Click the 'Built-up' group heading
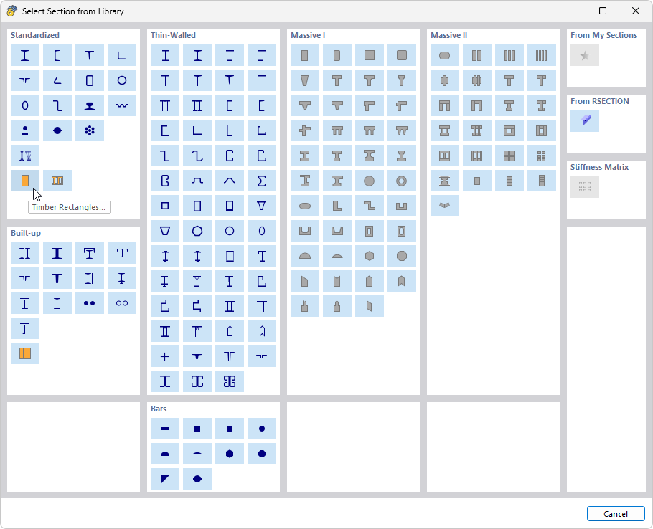Screen dimensions: 653x529 (x=26, y=233)
